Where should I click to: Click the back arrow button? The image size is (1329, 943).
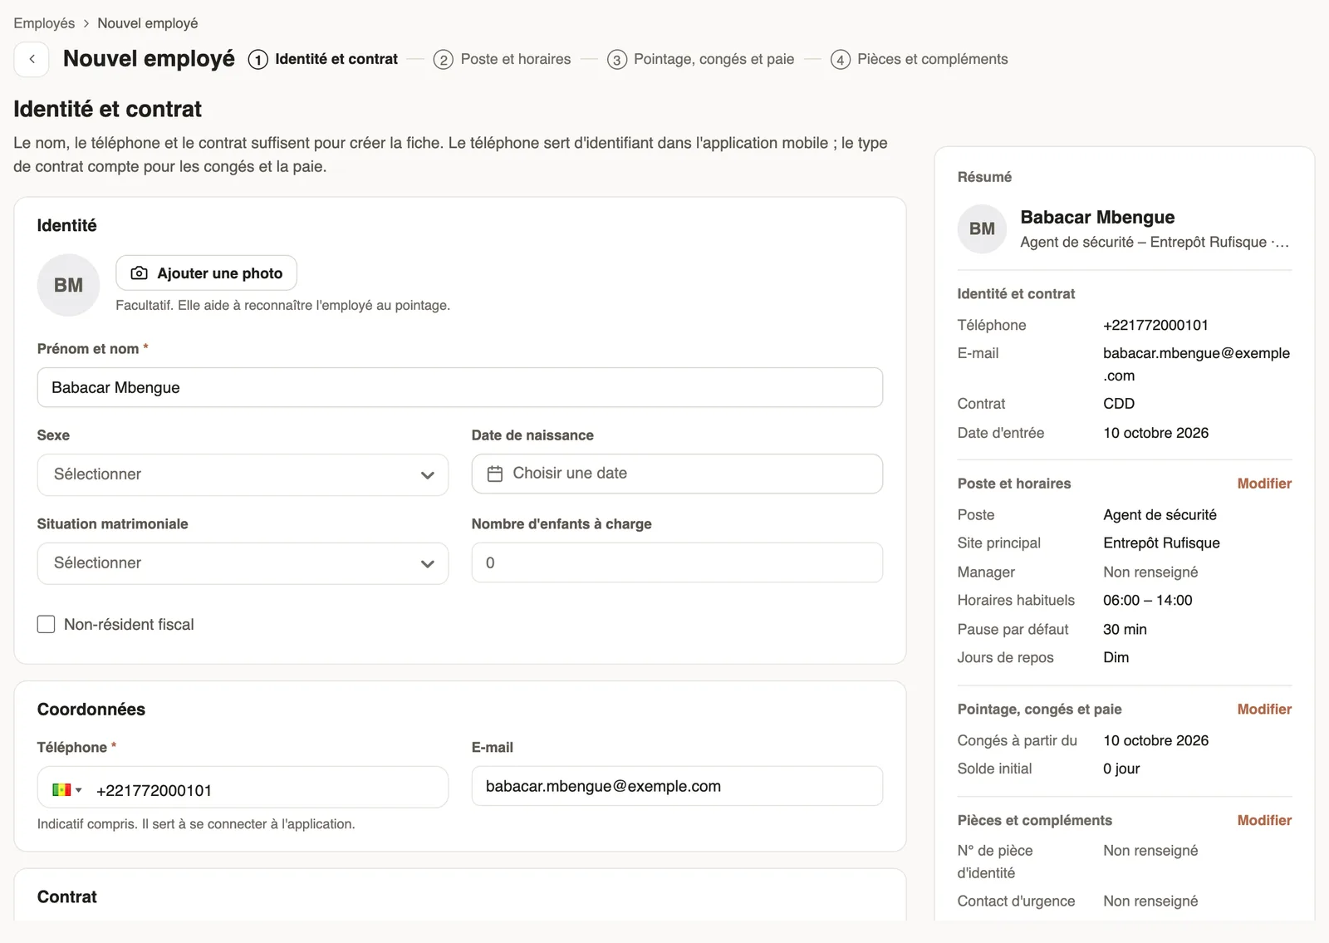32,59
